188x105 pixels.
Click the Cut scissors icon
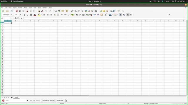point(27,11)
